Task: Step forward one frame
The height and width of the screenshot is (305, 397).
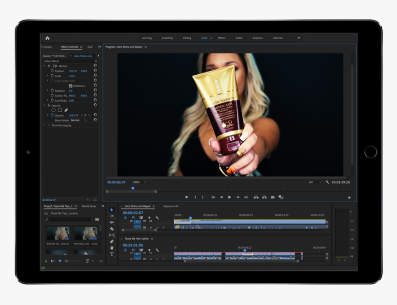Action: 238,197
